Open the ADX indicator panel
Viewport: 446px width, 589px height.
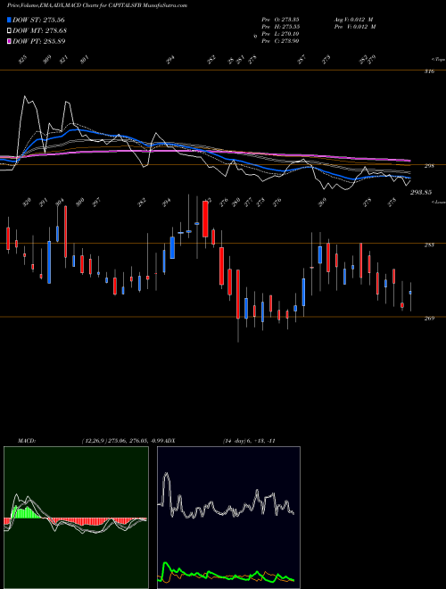(228, 518)
